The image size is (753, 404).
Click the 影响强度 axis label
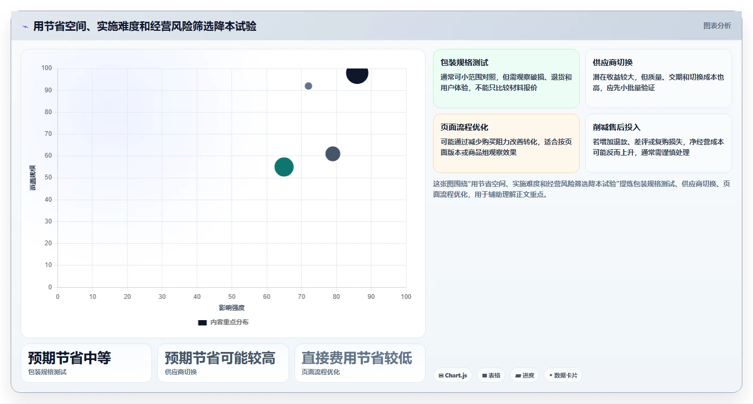[x=232, y=308]
